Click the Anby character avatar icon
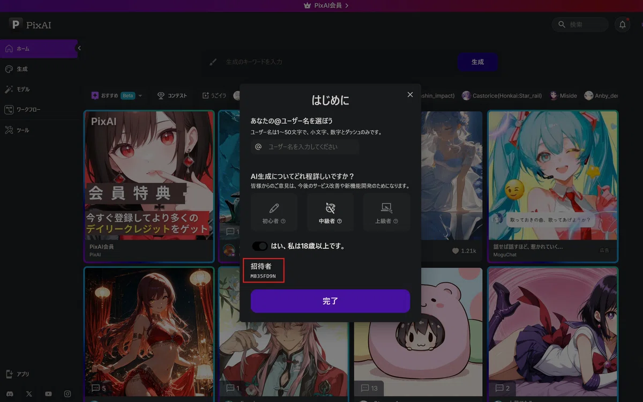Image resolution: width=643 pixels, height=402 pixels. click(589, 95)
